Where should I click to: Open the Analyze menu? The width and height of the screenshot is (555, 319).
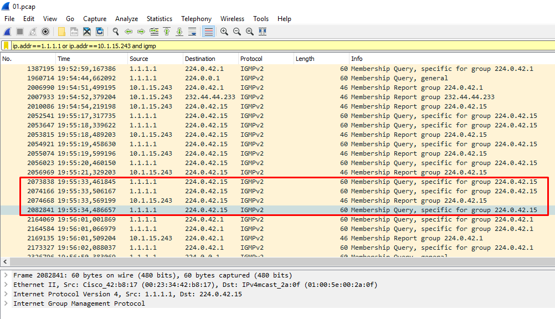(126, 19)
